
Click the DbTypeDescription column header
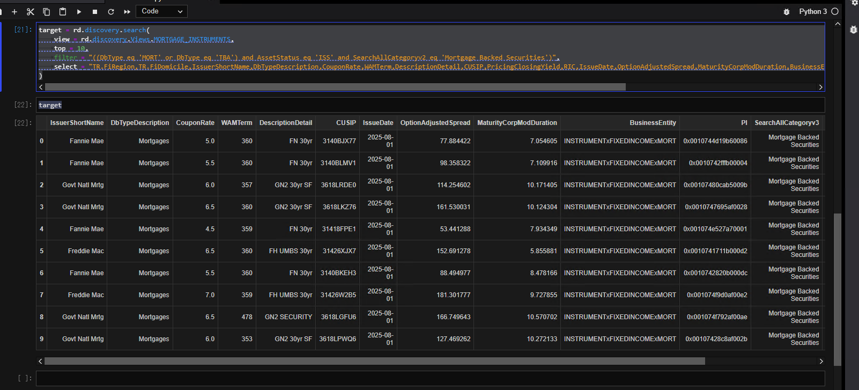[140, 123]
